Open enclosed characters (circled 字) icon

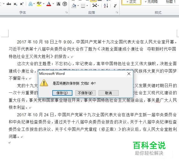tap(65, 4)
